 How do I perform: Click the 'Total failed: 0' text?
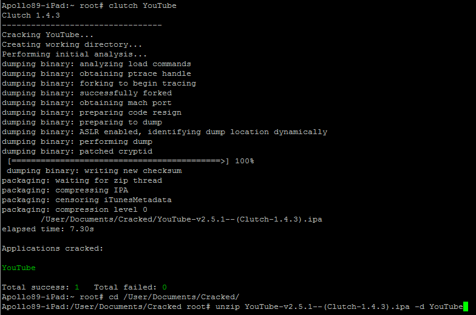130,287
